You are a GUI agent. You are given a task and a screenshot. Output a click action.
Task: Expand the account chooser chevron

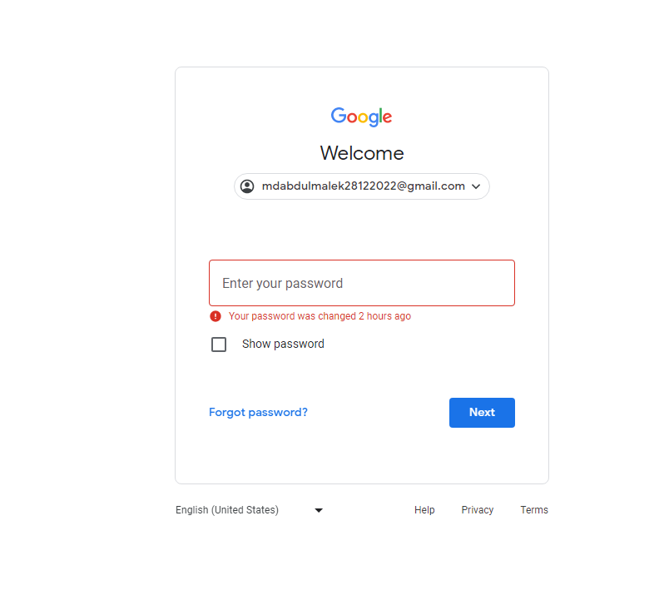tap(476, 186)
